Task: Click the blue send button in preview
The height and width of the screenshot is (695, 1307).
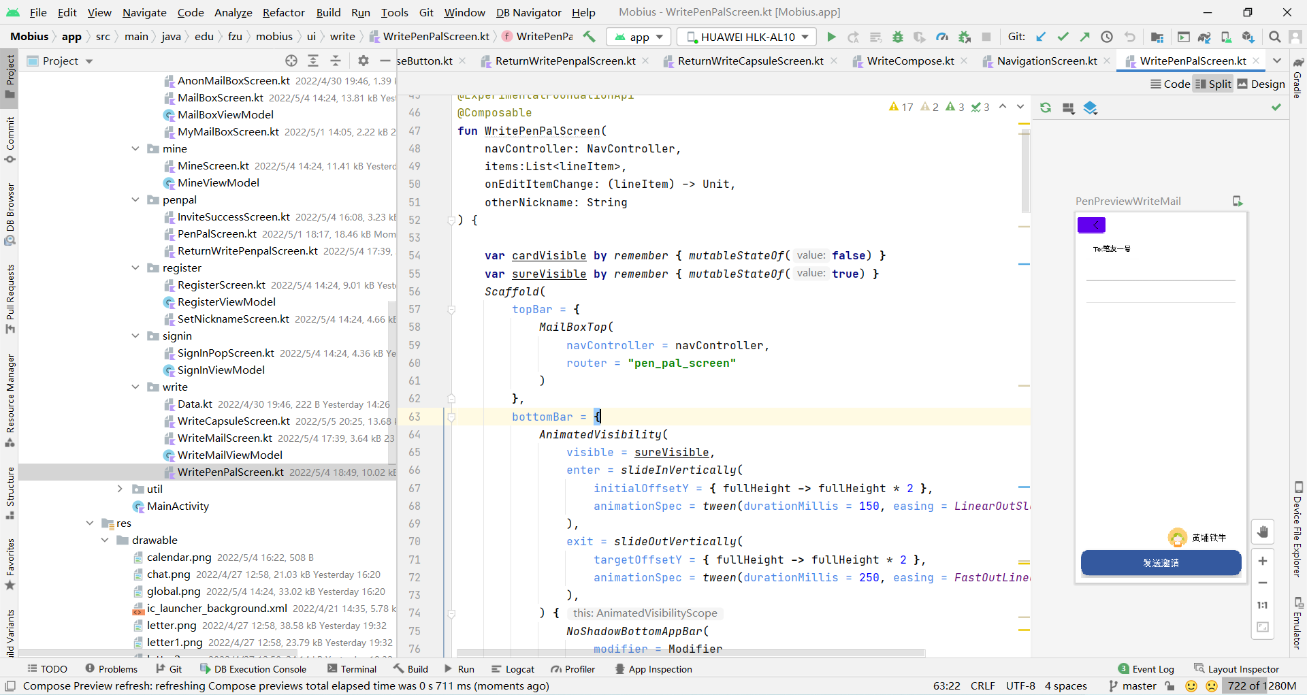Action: point(1161,563)
